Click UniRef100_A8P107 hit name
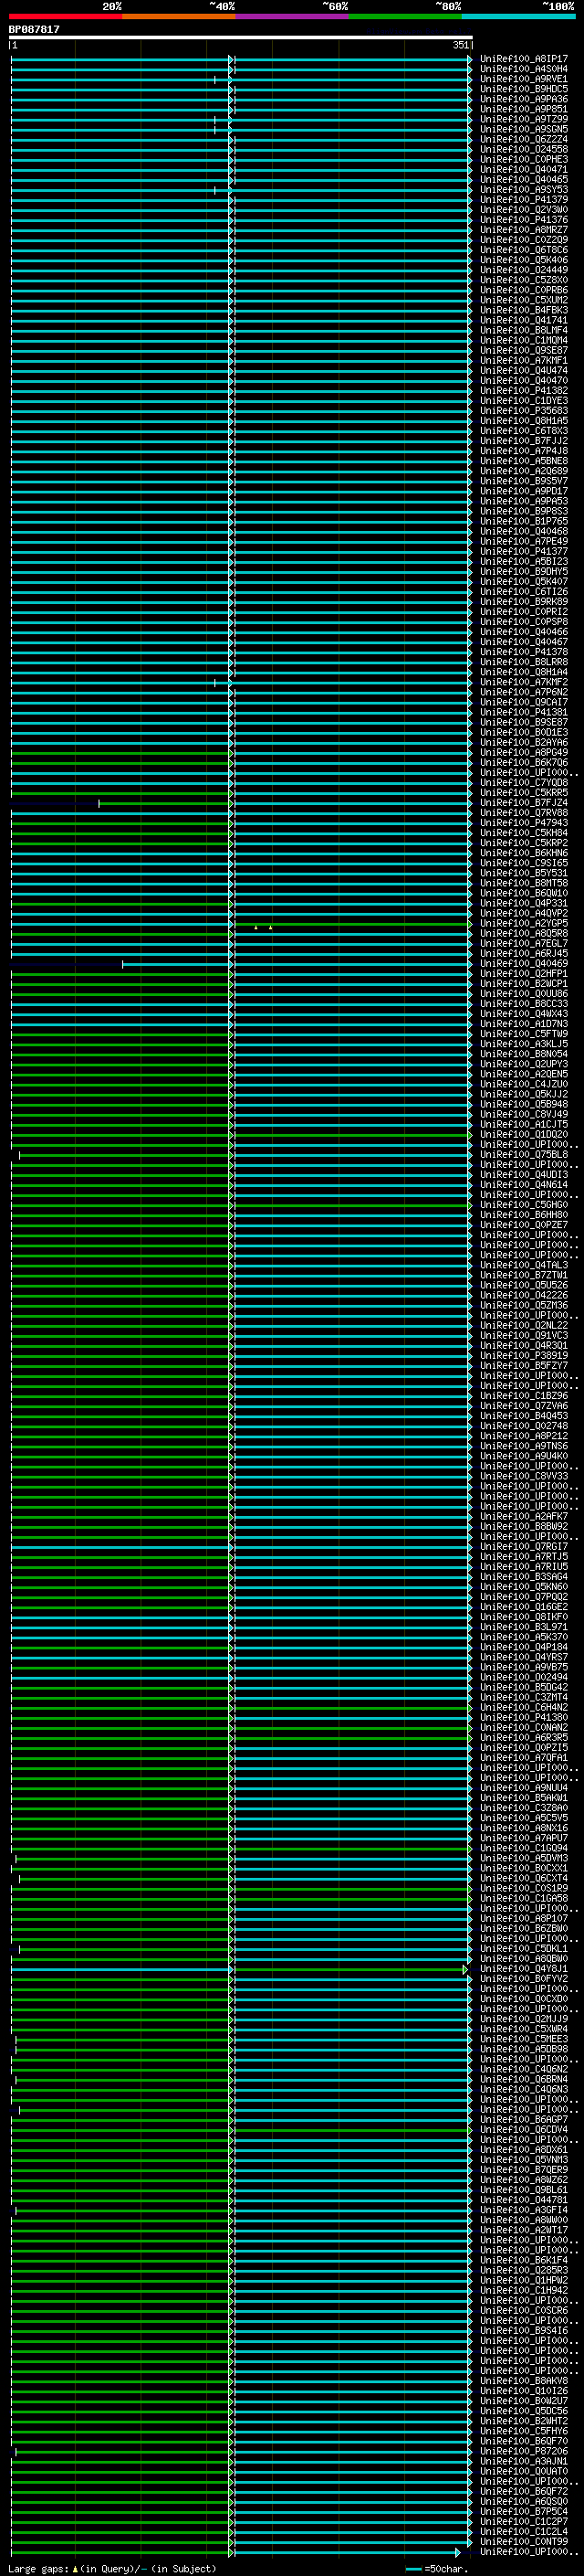 coord(523,1918)
